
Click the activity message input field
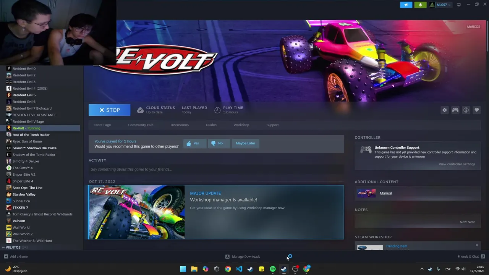(216, 169)
